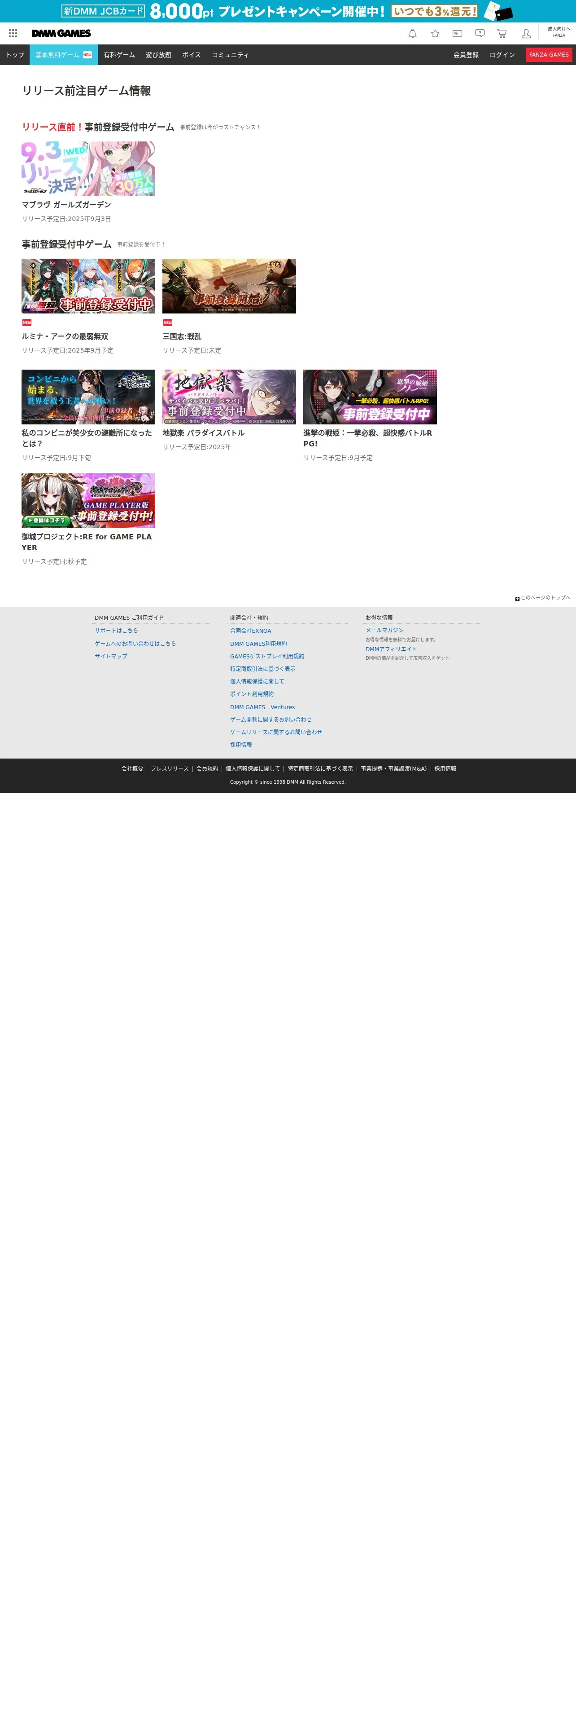Open 採用情報 in 関連会社 list
Screen dimensions: 576x1730
coord(241,745)
